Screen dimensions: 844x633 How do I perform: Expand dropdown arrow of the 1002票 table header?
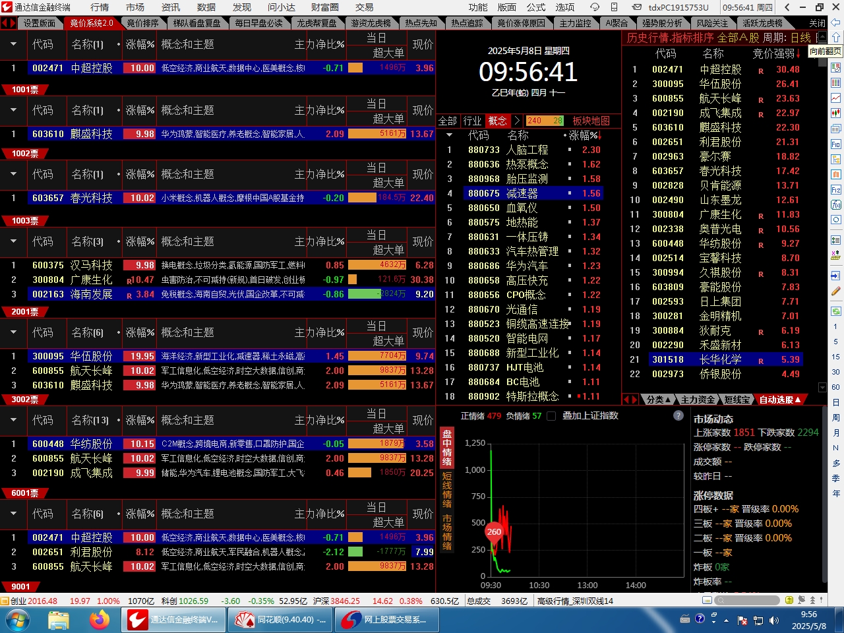coord(13,111)
